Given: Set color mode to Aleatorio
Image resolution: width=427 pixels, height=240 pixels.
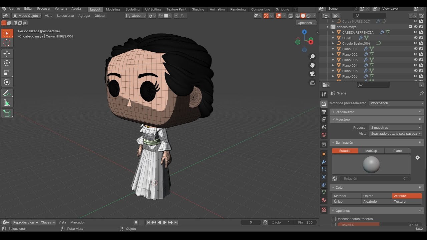Looking at the screenshot, I should click(x=377, y=202).
